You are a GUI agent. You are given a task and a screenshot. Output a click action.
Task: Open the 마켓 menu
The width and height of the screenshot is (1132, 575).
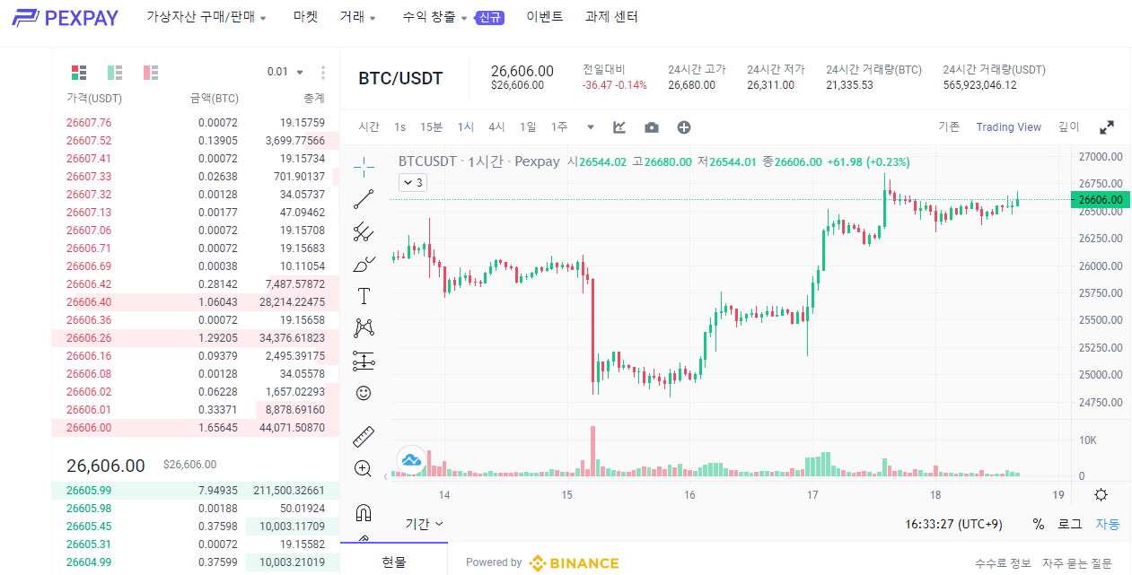point(305,16)
